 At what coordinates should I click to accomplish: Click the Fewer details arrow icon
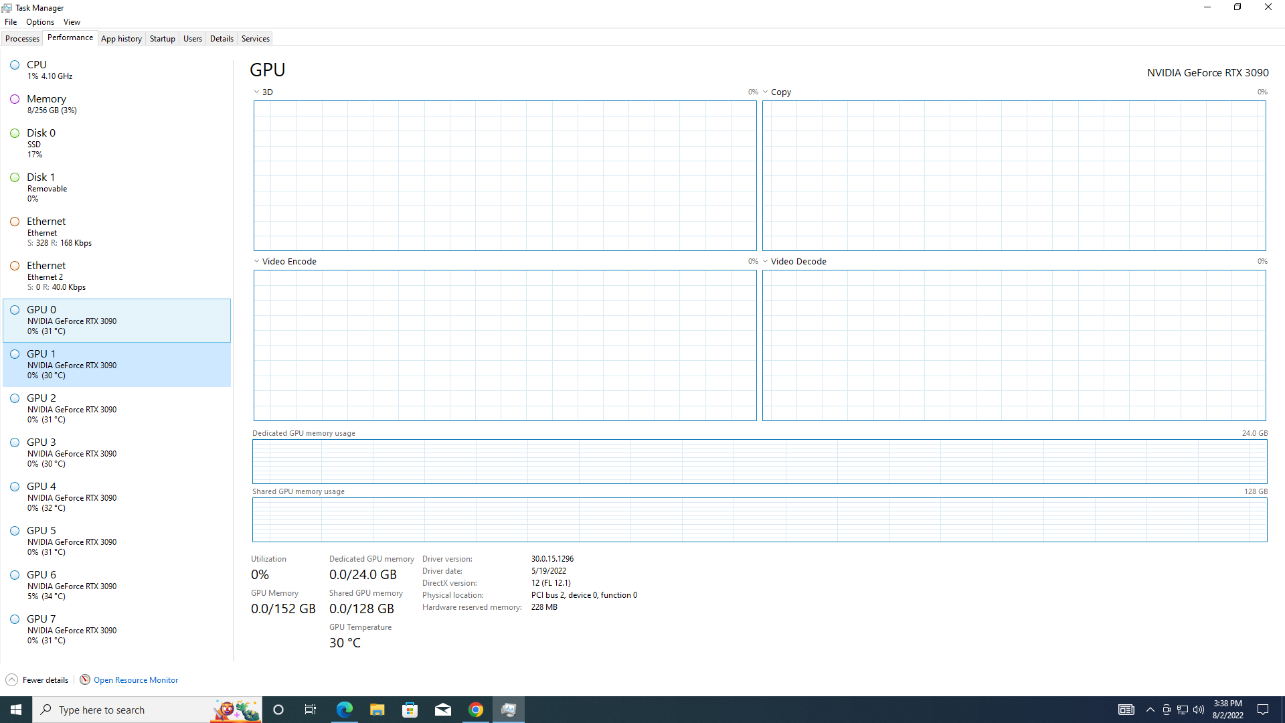pyautogui.click(x=11, y=679)
